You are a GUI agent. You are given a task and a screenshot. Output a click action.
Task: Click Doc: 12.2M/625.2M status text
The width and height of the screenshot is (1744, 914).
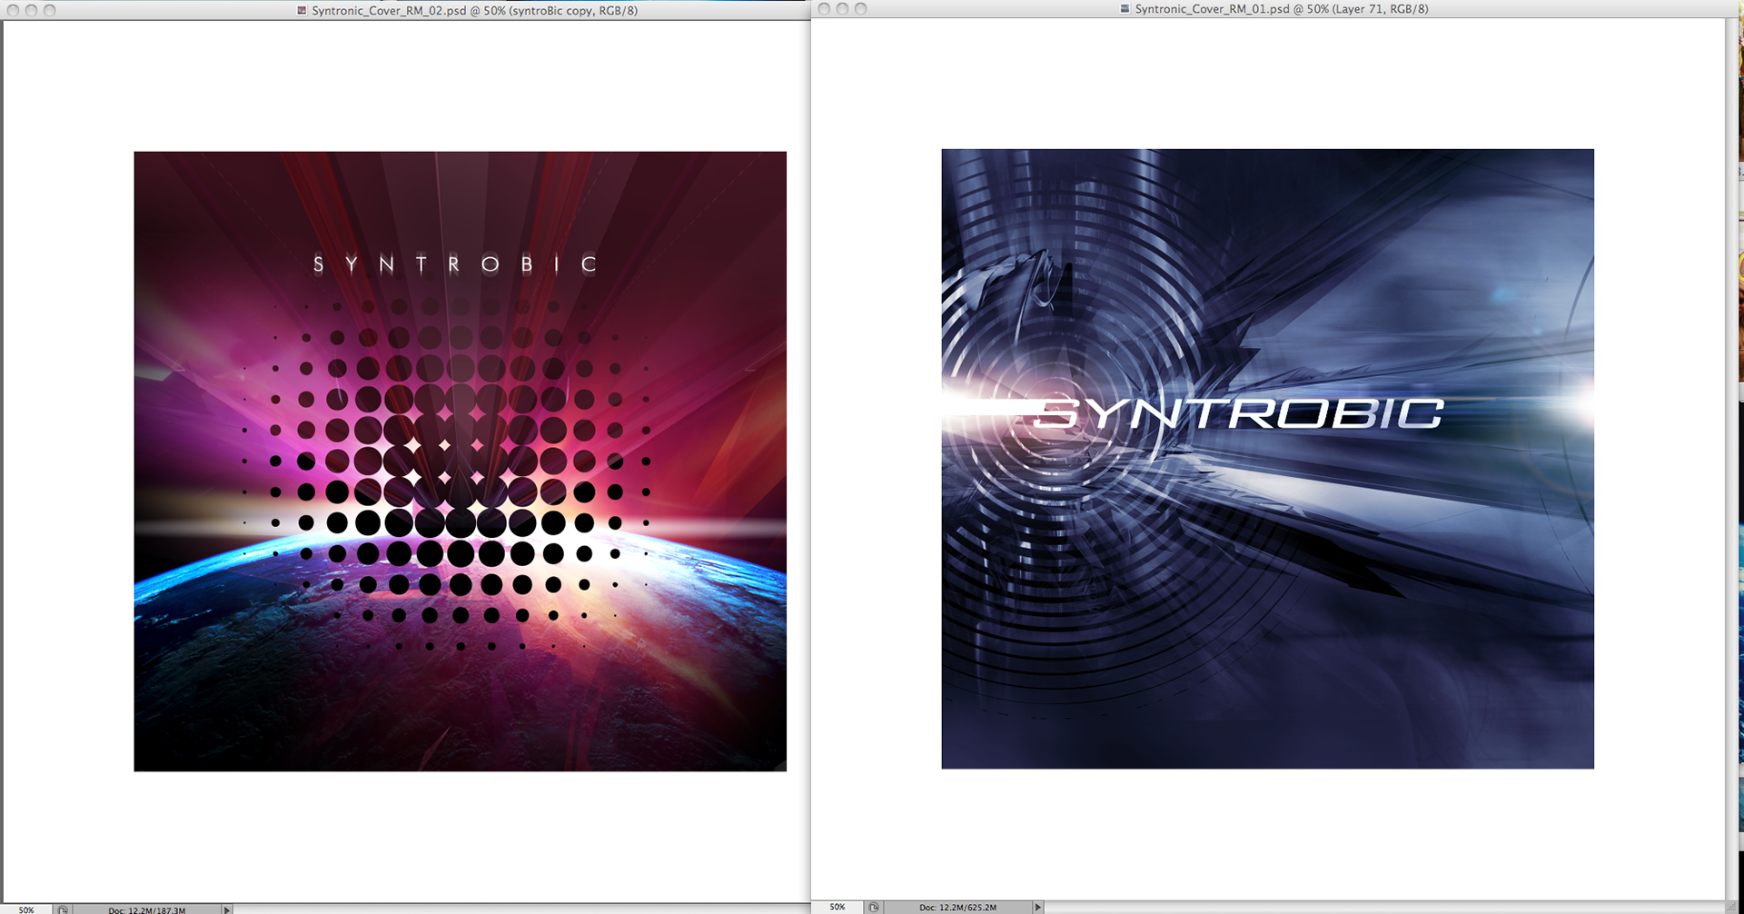coord(957,907)
